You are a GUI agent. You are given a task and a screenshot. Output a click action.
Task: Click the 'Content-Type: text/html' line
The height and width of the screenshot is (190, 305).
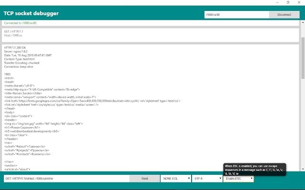19,59
